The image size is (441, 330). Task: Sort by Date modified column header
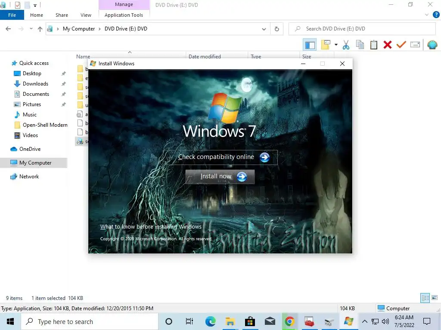click(205, 56)
